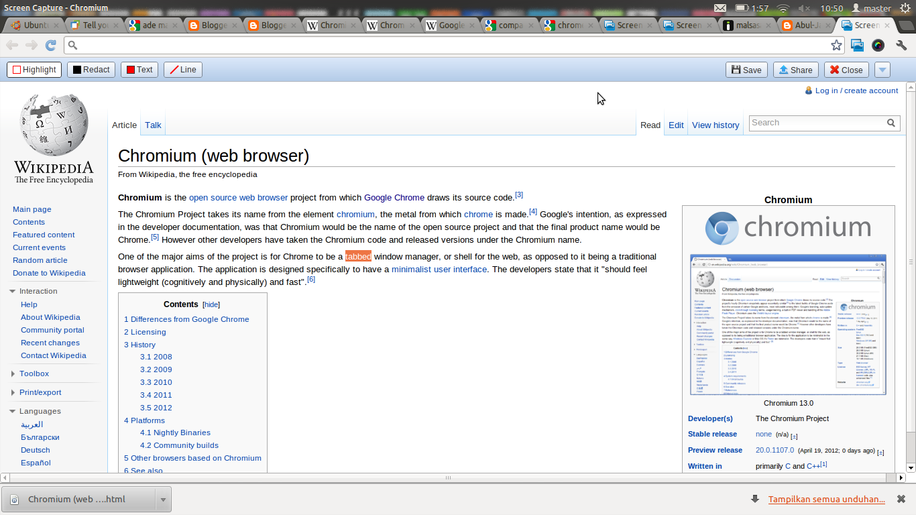Share the screen capture
The image size is (916, 515).
coord(795,70)
